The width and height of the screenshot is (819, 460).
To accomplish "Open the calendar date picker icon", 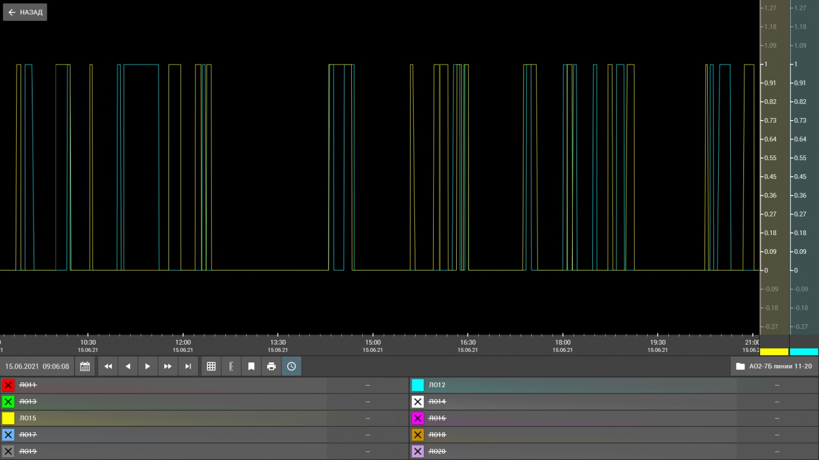I will (x=85, y=366).
